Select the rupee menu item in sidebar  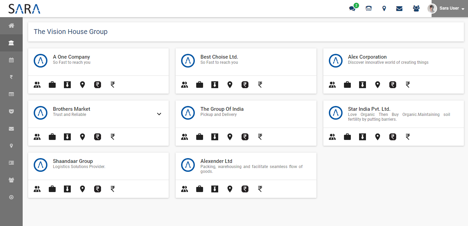[11, 77]
